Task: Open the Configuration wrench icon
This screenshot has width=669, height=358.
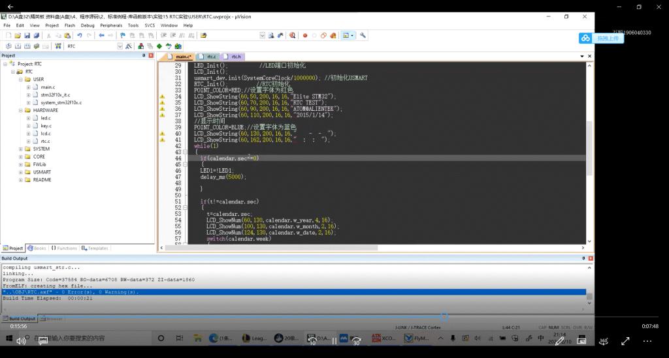Action: [x=363, y=35]
